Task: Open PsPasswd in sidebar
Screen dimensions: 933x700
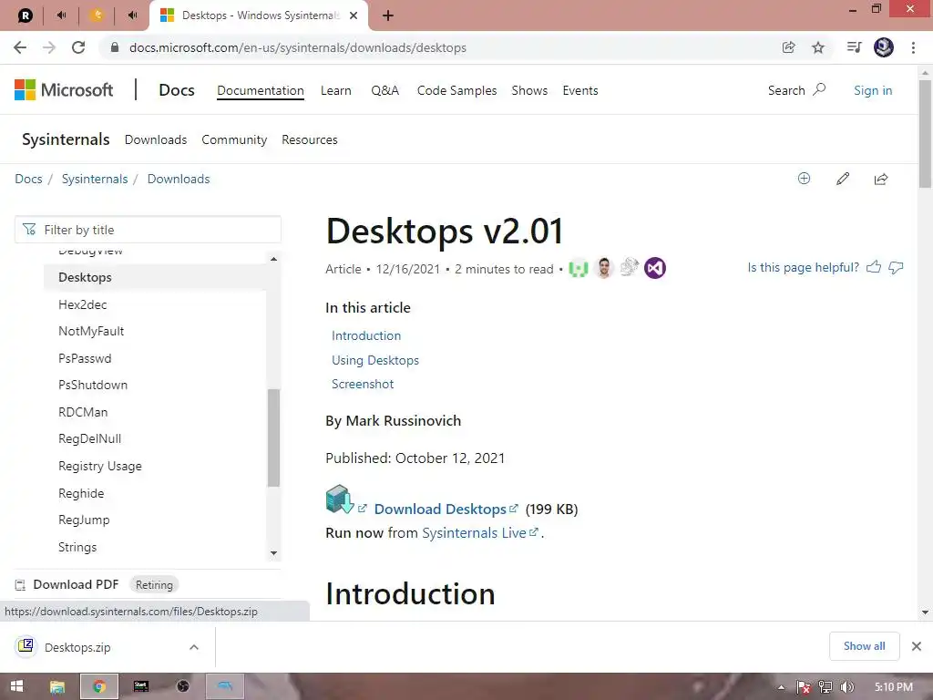Action: click(85, 358)
